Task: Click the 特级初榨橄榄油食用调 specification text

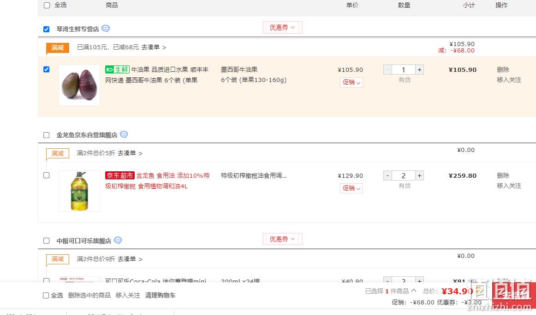Action: tap(254, 175)
